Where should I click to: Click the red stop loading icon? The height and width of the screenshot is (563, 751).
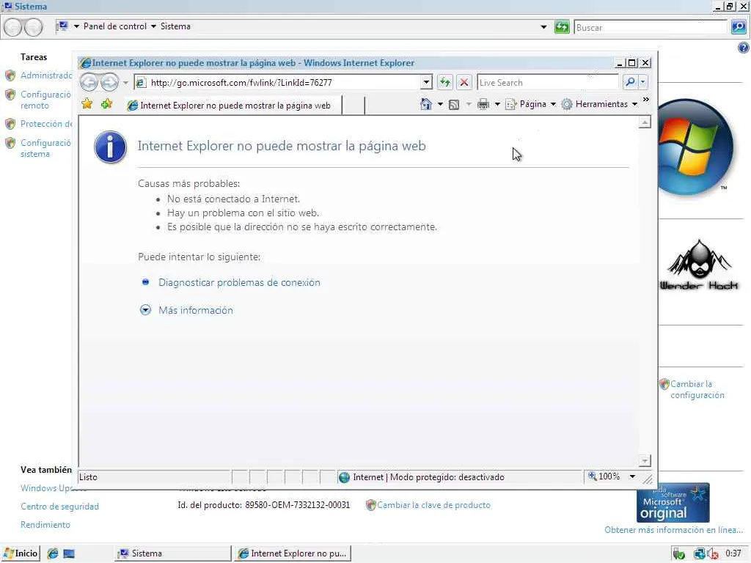click(464, 82)
